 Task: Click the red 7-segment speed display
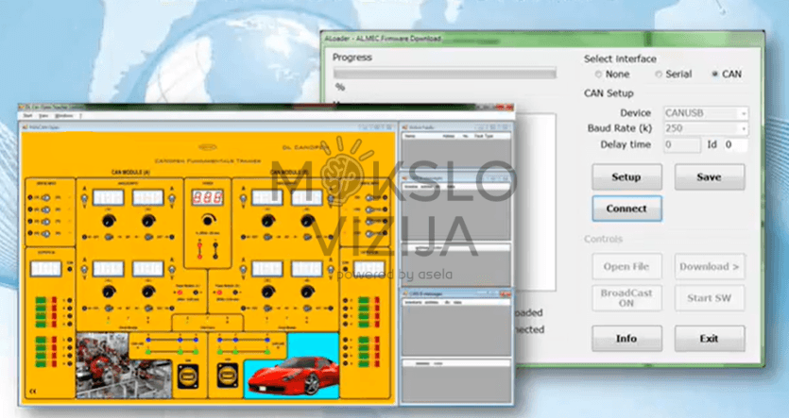tap(205, 200)
